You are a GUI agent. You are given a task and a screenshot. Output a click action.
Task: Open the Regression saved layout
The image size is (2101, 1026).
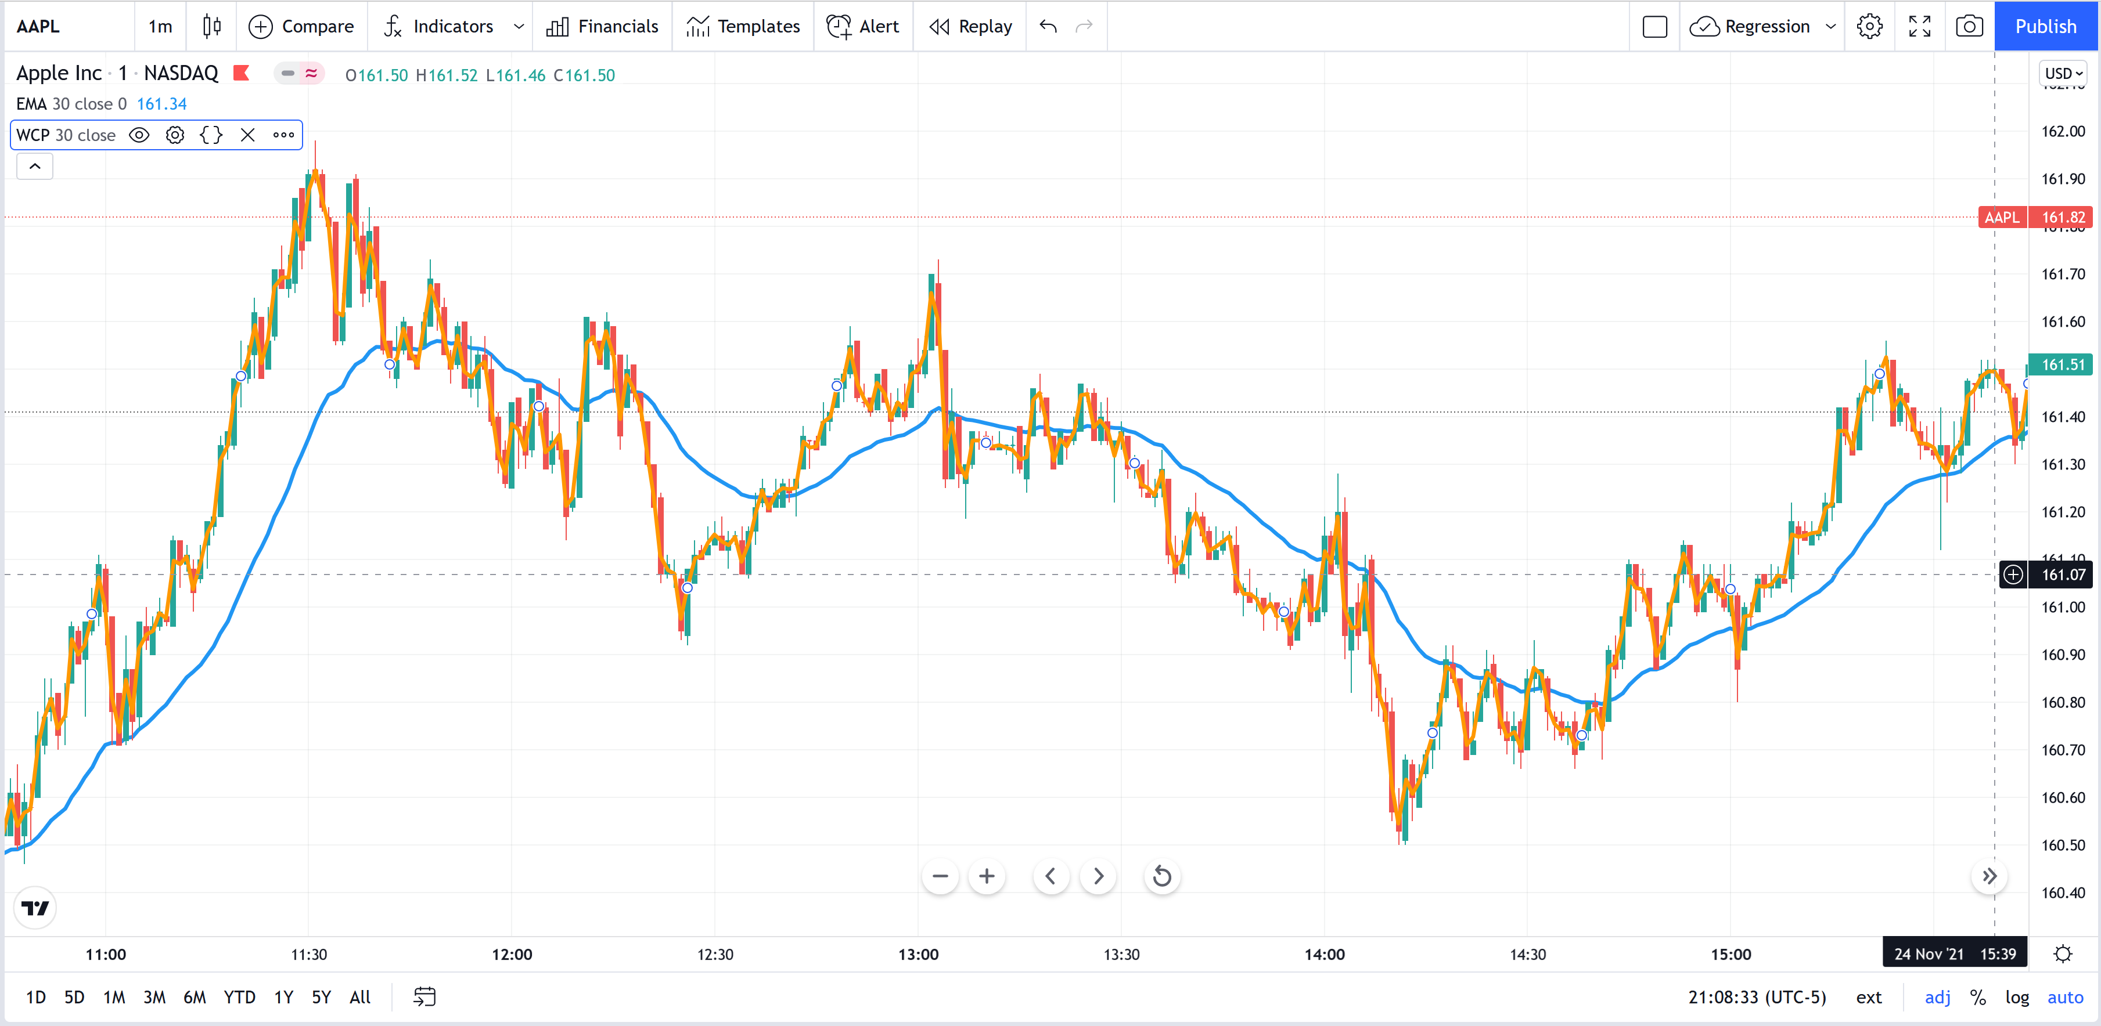1750,26
